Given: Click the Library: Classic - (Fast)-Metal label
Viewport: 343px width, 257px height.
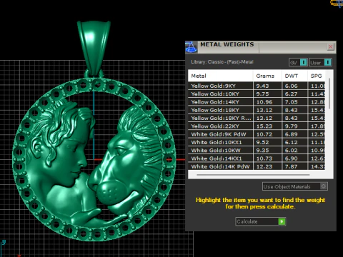Looking at the screenshot, I should (x=222, y=62).
